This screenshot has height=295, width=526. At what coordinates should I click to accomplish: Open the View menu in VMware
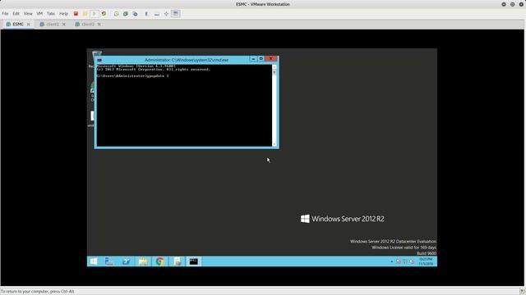click(28, 14)
